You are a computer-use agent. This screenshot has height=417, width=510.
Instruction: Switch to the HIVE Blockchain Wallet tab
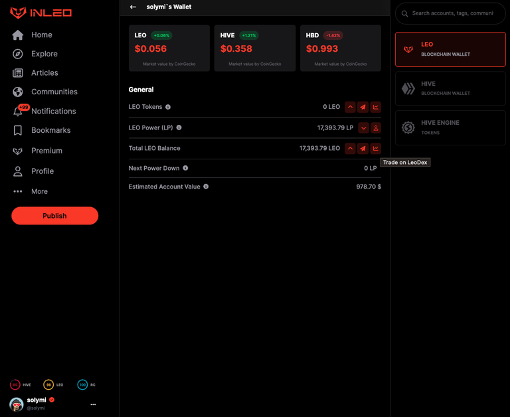(450, 88)
